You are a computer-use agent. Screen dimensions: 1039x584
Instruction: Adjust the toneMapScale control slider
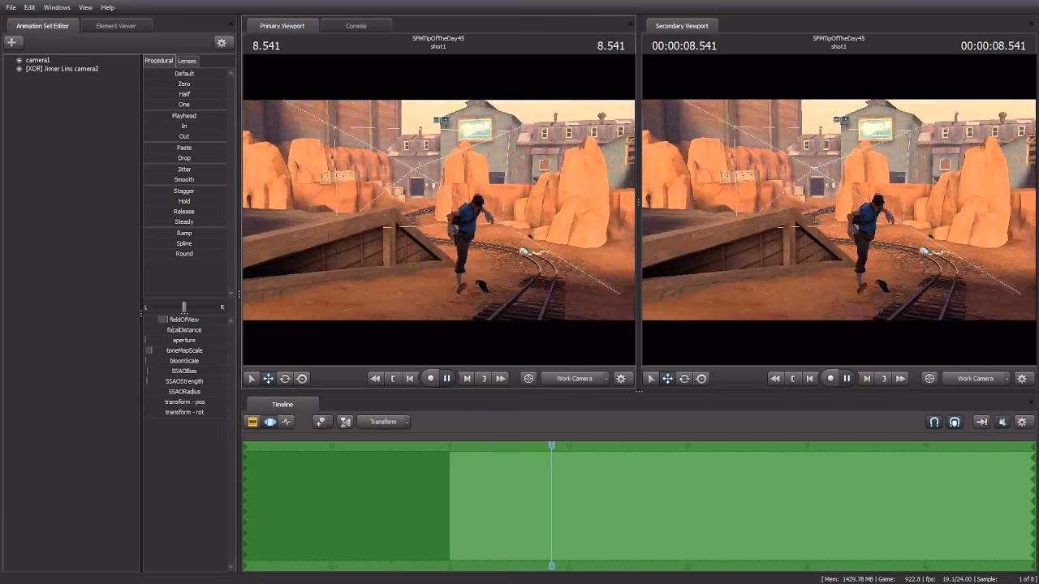click(x=184, y=350)
